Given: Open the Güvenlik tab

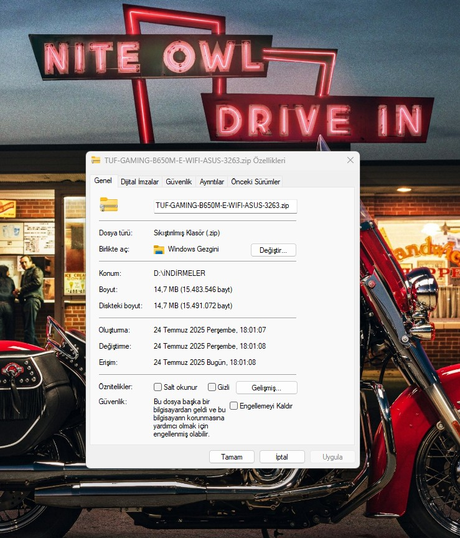Looking at the screenshot, I should click(179, 182).
